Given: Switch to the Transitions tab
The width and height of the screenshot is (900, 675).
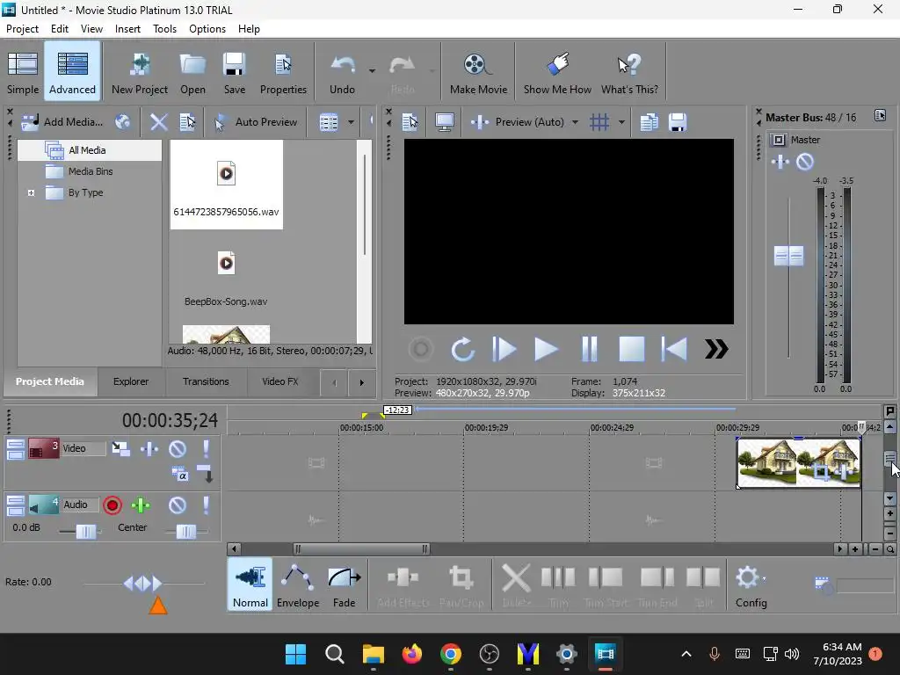Looking at the screenshot, I should [206, 381].
